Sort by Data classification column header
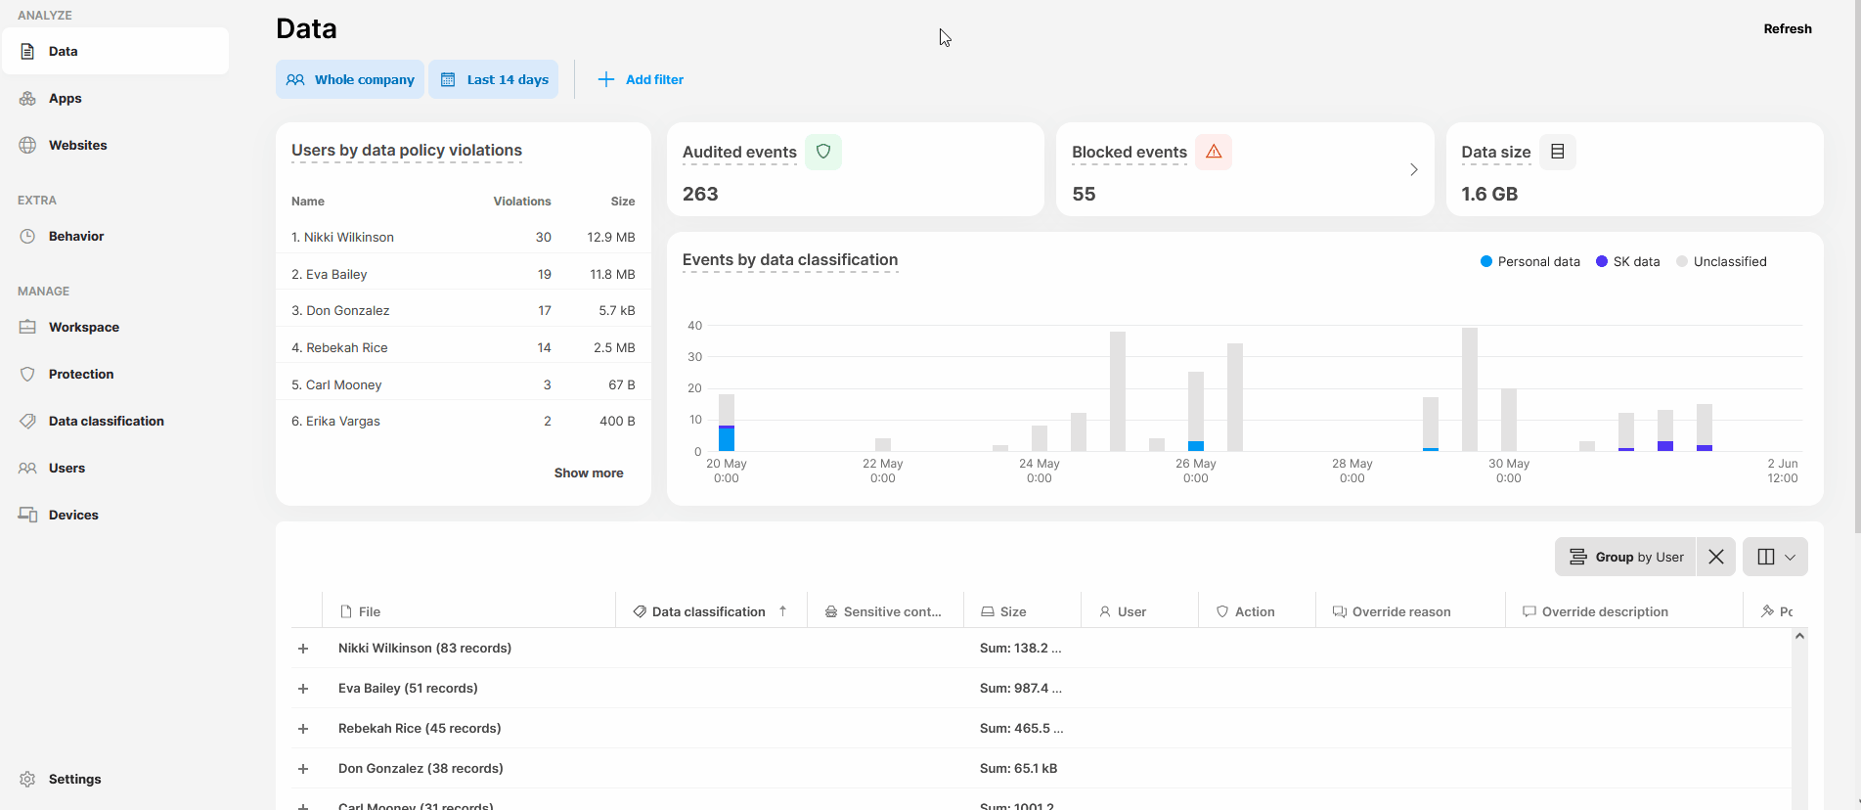This screenshot has height=810, width=1861. (x=708, y=611)
